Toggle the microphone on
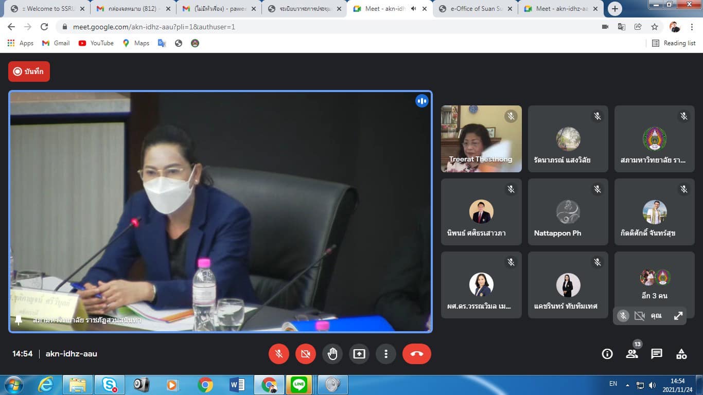This screenshot has height=395, width=703. [x=279, y=354]
